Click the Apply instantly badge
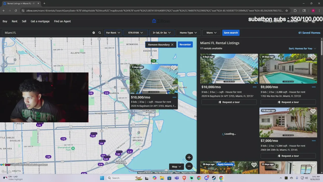The width and height of the screenshot is (323, 182). pos(225,164)
